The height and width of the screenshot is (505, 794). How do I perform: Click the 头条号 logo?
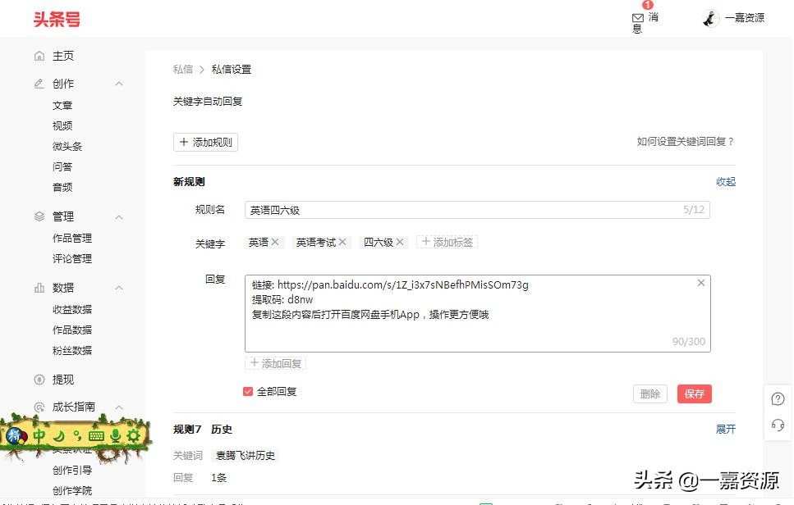click(x=56, y=18)
